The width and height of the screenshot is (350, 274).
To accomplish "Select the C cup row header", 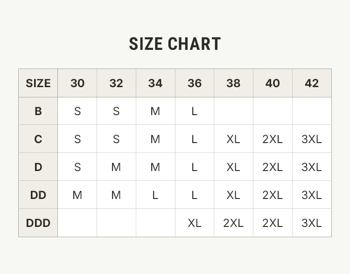I will (x=38, y=139).
